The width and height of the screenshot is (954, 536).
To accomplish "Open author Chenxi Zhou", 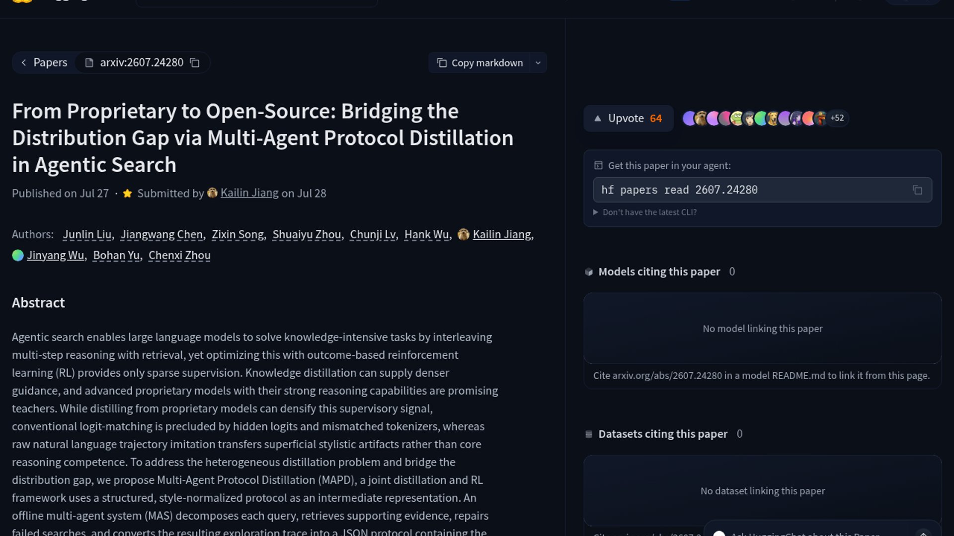I will coord(179,255).
